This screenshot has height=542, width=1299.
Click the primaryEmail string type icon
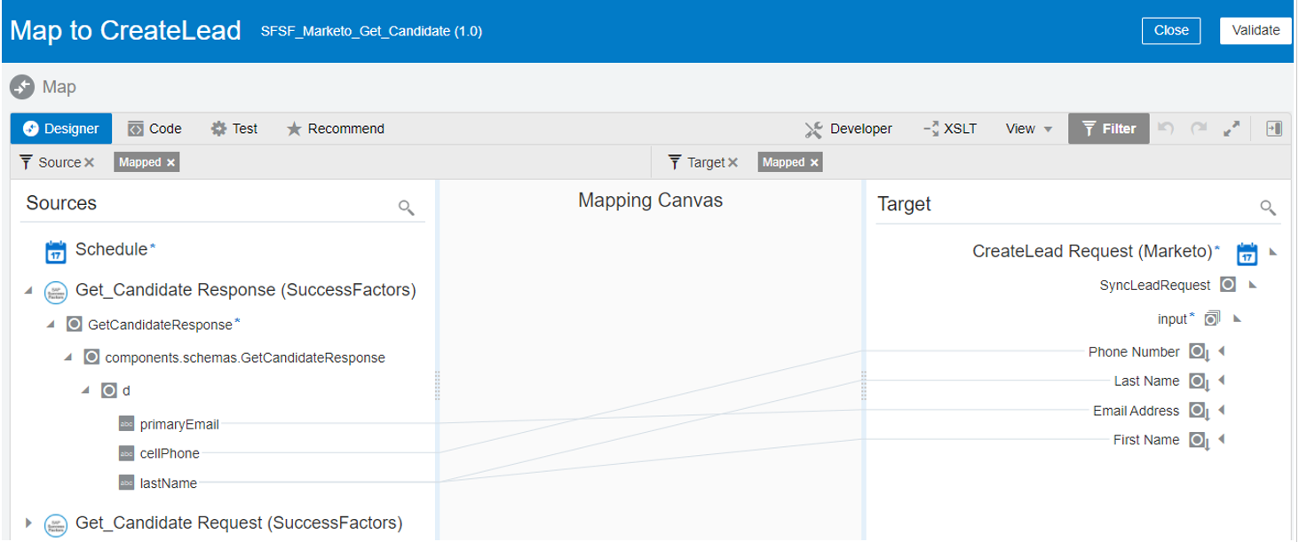[x=126, y=424]
